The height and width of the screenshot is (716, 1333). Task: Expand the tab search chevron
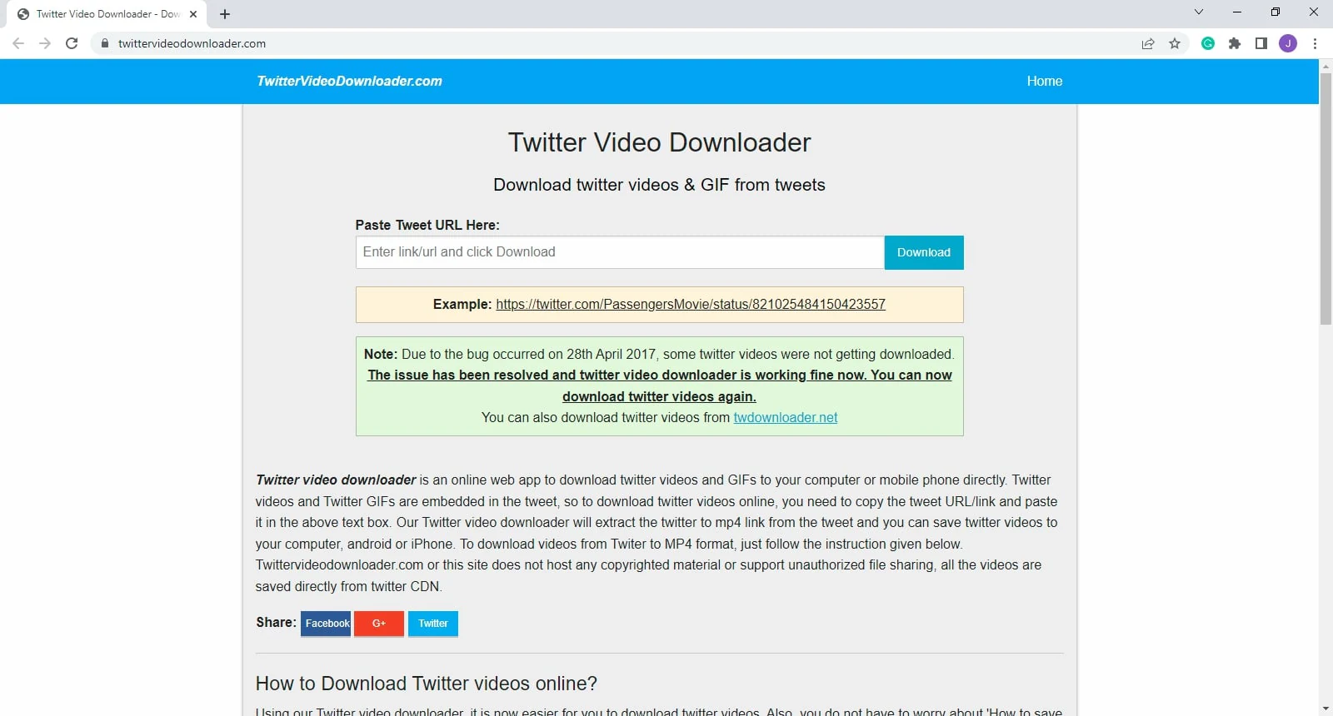pos(1199,12)
